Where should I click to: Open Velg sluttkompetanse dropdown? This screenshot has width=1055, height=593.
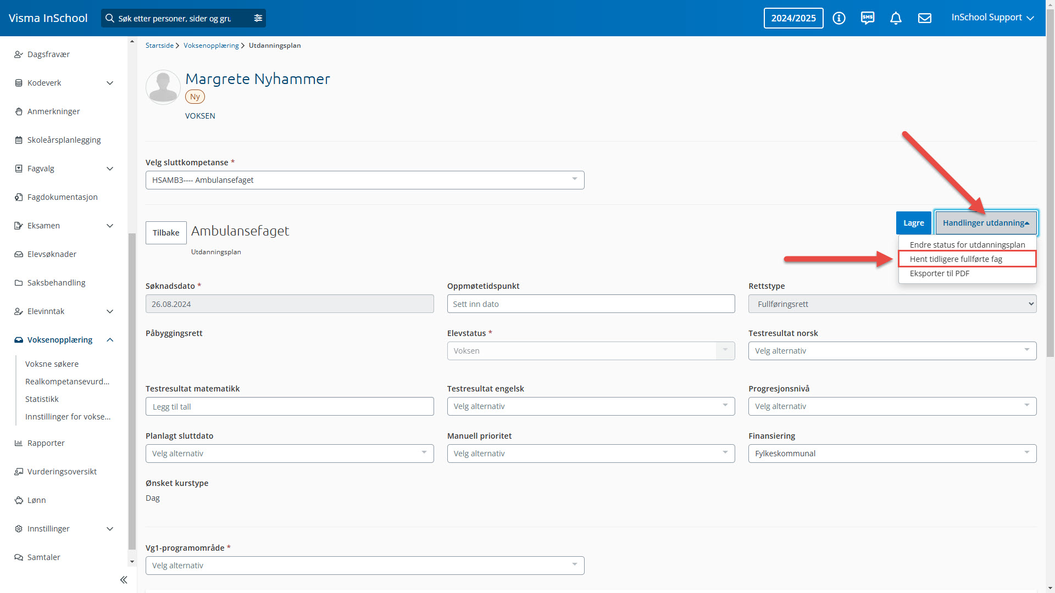364,180
